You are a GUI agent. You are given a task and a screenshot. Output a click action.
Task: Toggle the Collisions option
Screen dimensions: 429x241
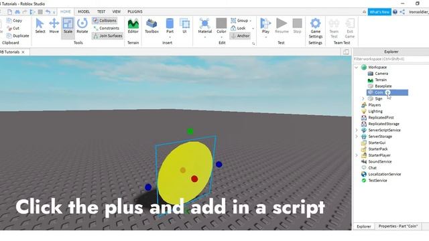[x=105, y=21]
